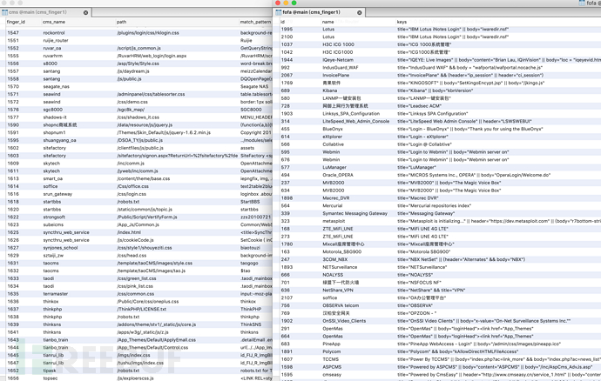The width and height of the screenshot is (601, 381).
Task: Select the Motorola_SBG900 cell
Action: 342,251
